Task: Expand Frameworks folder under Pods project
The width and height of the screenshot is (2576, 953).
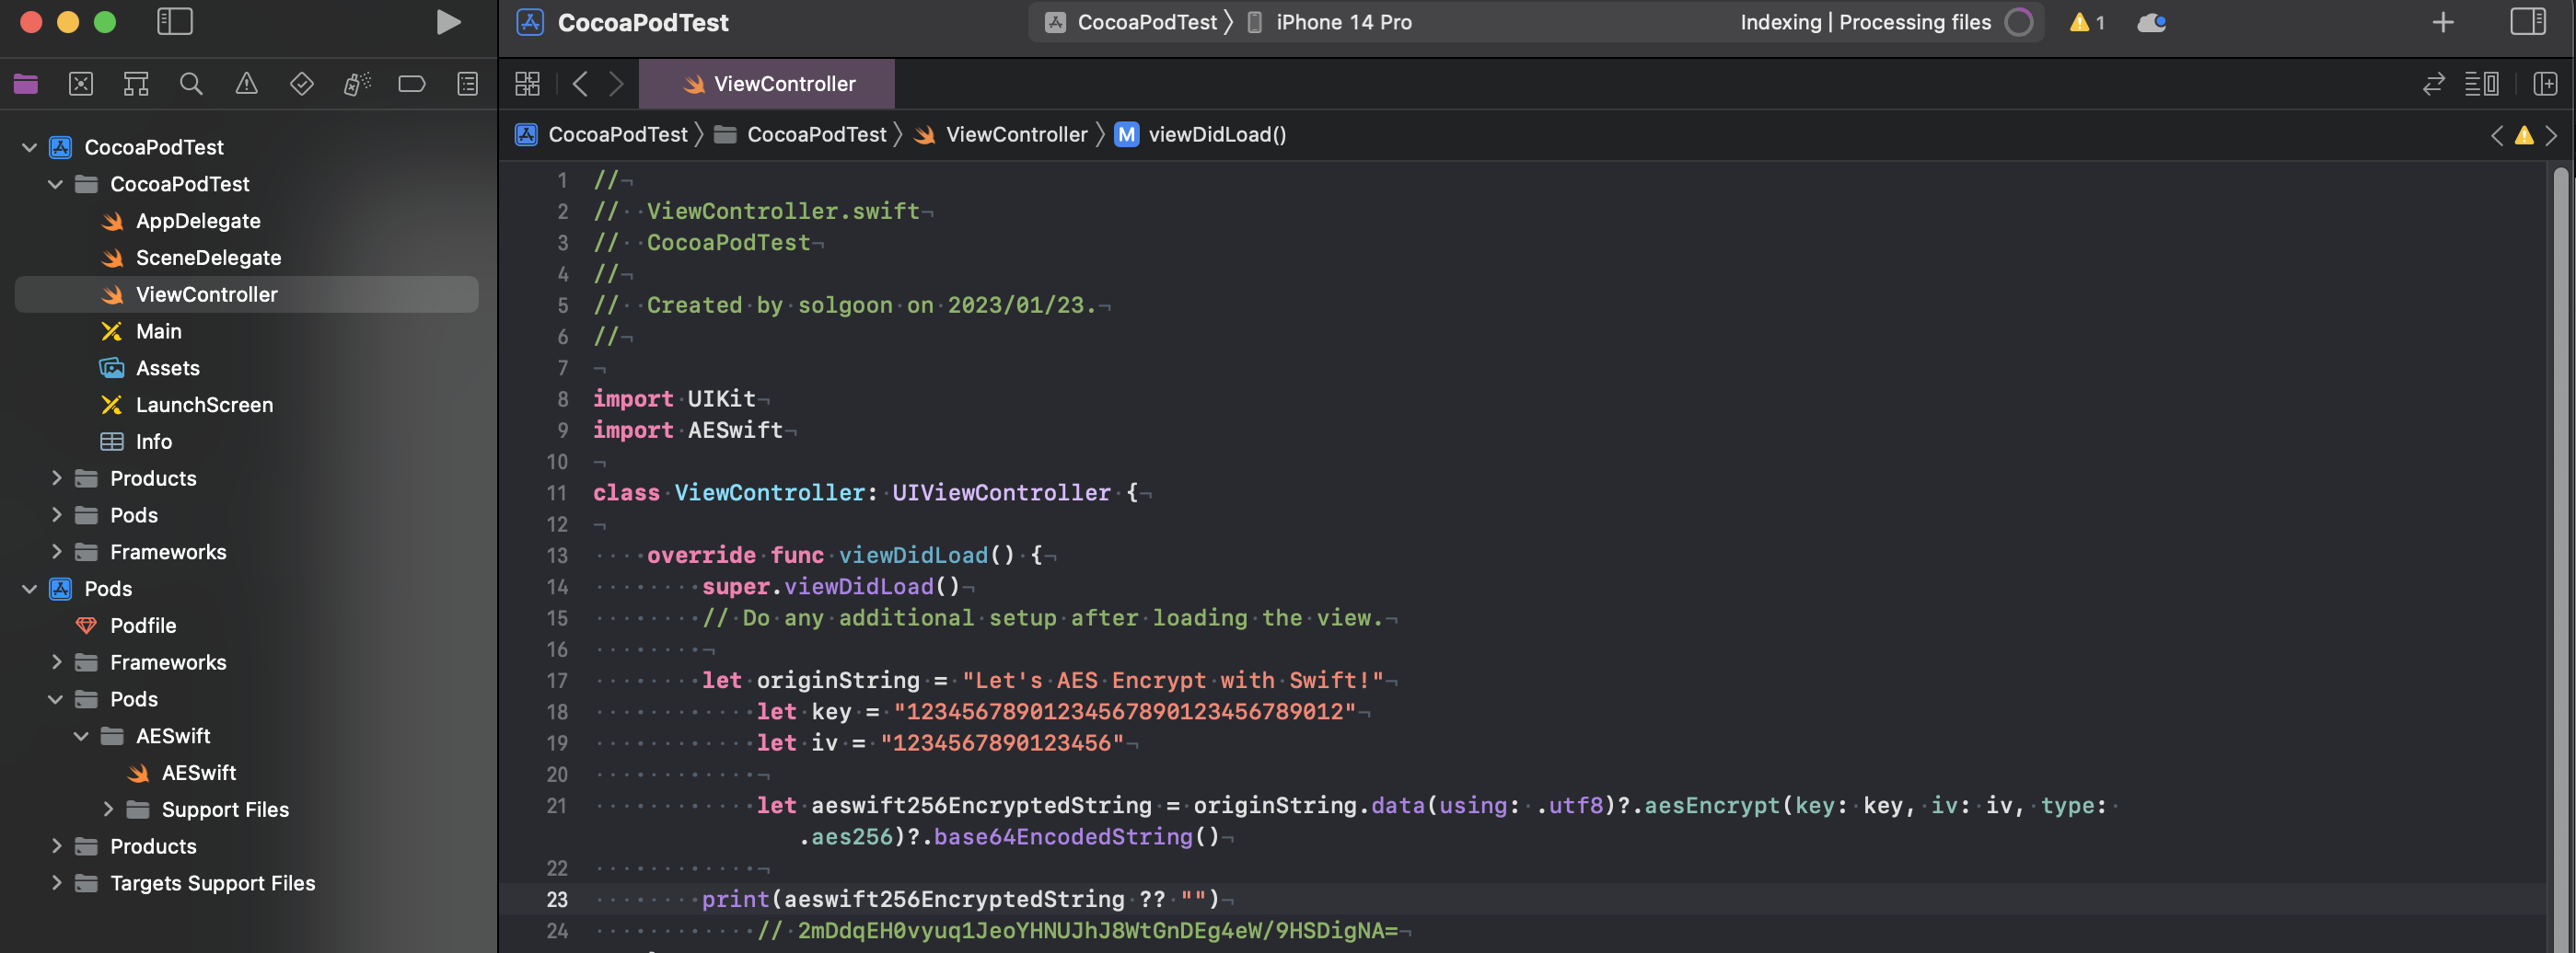Action: point(55,662)
